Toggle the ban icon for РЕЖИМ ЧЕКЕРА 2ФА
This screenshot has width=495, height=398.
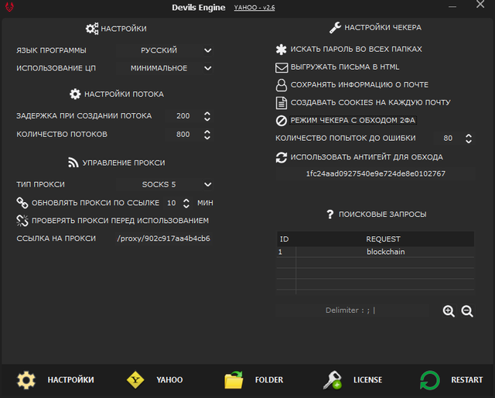point(282,121)
